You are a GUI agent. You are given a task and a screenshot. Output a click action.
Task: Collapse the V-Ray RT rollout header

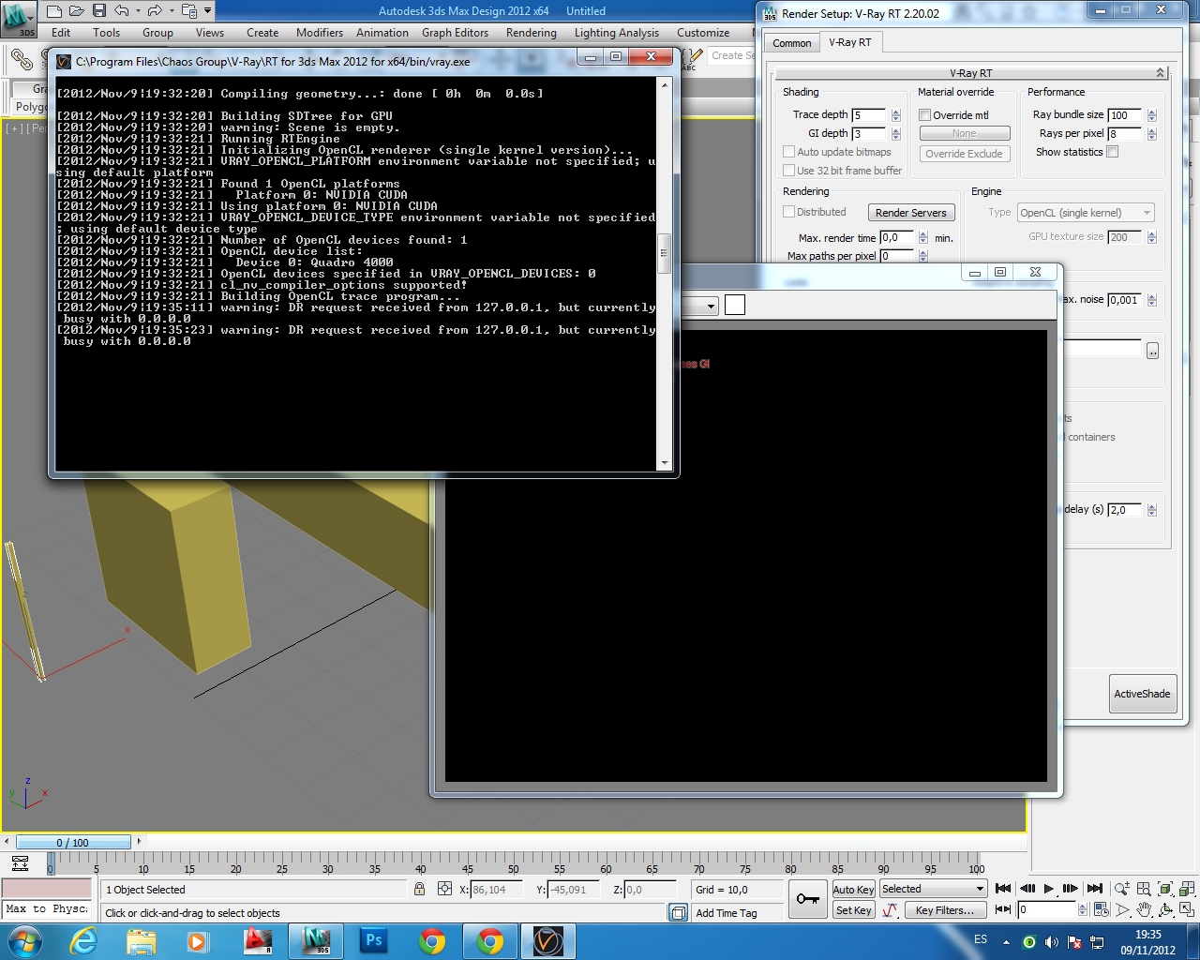tap(971, 73)
